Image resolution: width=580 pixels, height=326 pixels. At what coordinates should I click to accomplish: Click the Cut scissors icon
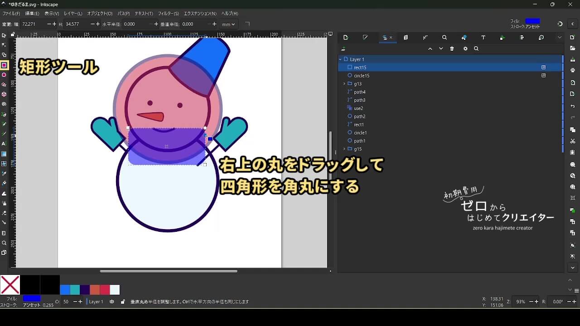573,141
